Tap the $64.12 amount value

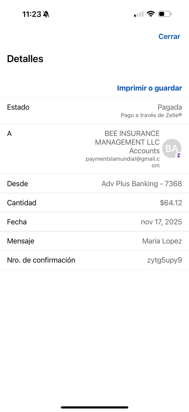(171, 203)
